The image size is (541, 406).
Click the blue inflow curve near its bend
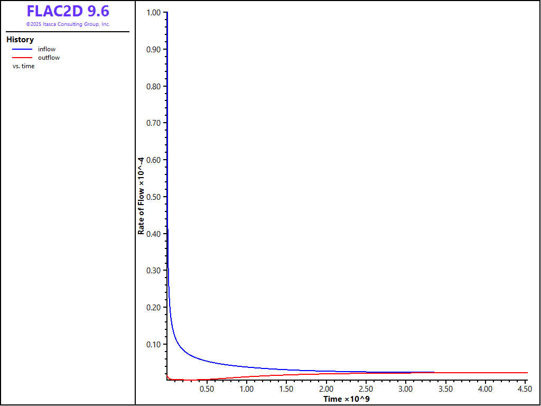[178, 344]
